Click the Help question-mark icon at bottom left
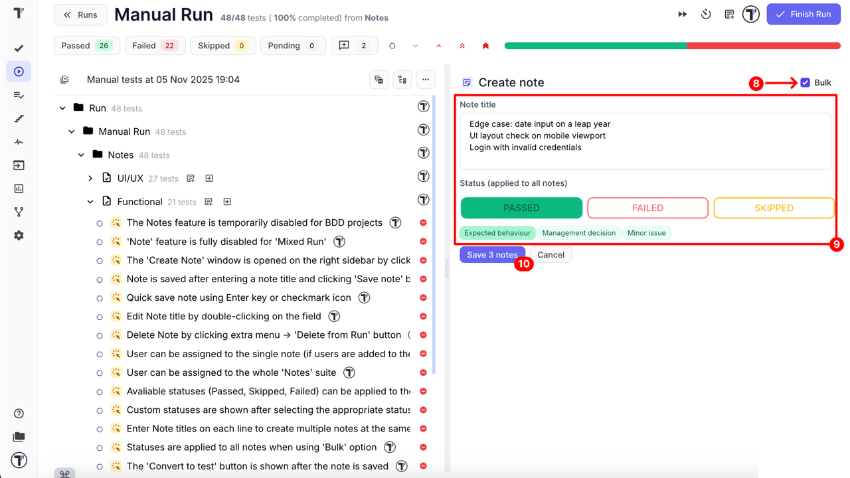The height and width of the screenshot is (478, 850). tap(19, 413)
